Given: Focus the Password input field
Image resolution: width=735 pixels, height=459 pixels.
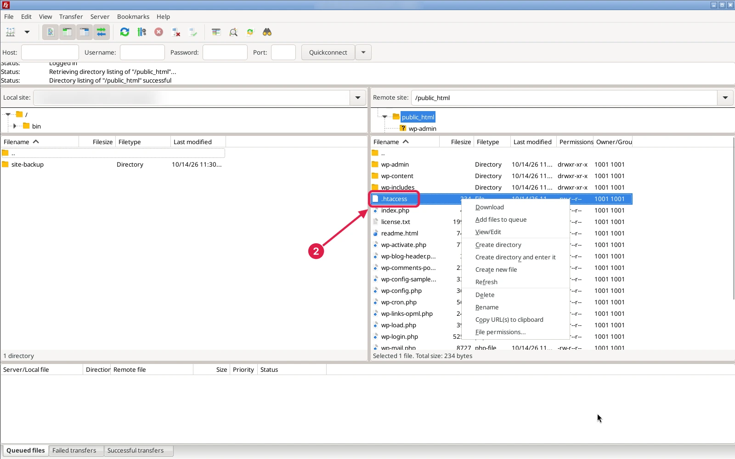Looking at the screenshot, I should [x=225, y=52].
